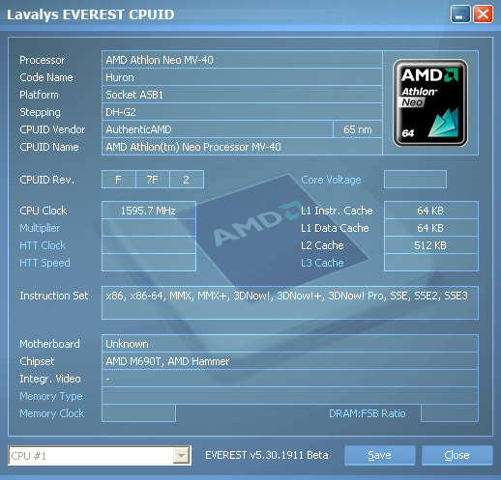Click the empty Memory Type field
Screen dimensions: 501x480
coord(290,396)
